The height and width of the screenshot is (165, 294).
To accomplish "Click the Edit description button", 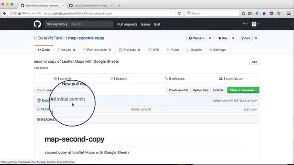I will (254, 62).
